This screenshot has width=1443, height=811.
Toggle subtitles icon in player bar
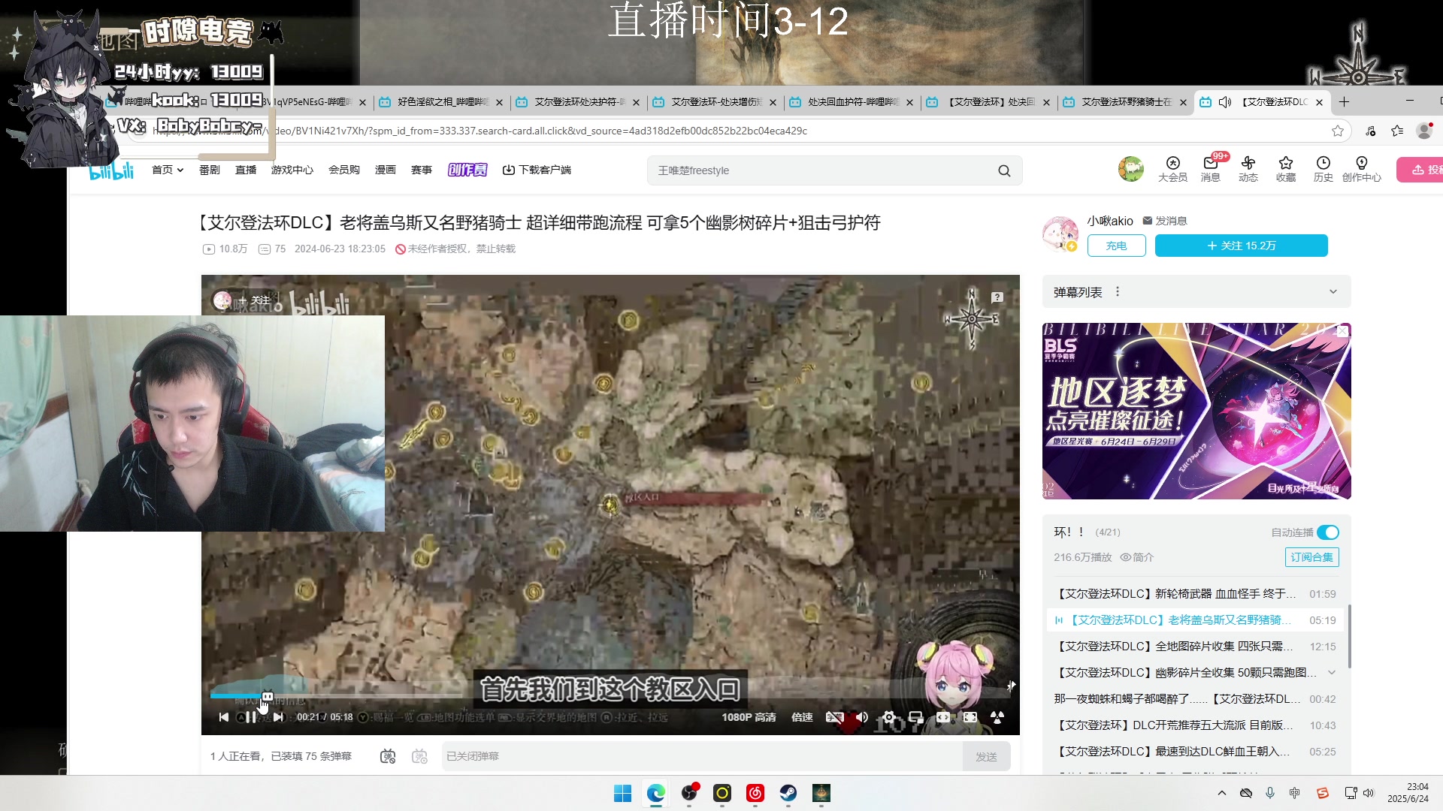[834, 717]
